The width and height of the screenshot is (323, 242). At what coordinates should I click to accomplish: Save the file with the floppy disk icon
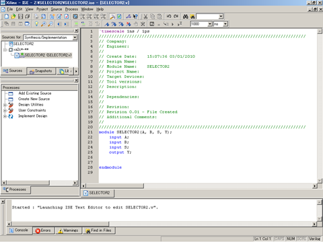click(20, 16)
